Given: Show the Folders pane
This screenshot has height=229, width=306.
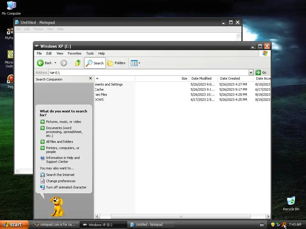Looking at the screenshot, I should coord(116,63).
